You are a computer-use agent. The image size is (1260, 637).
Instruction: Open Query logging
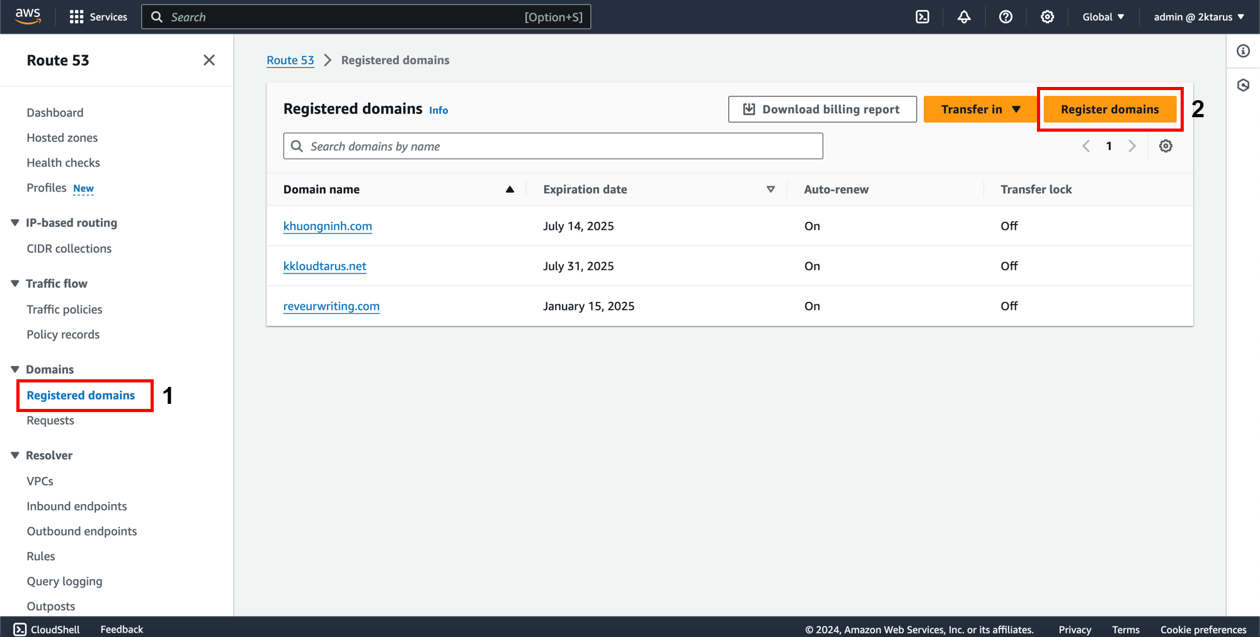click(x=64, y=582)
